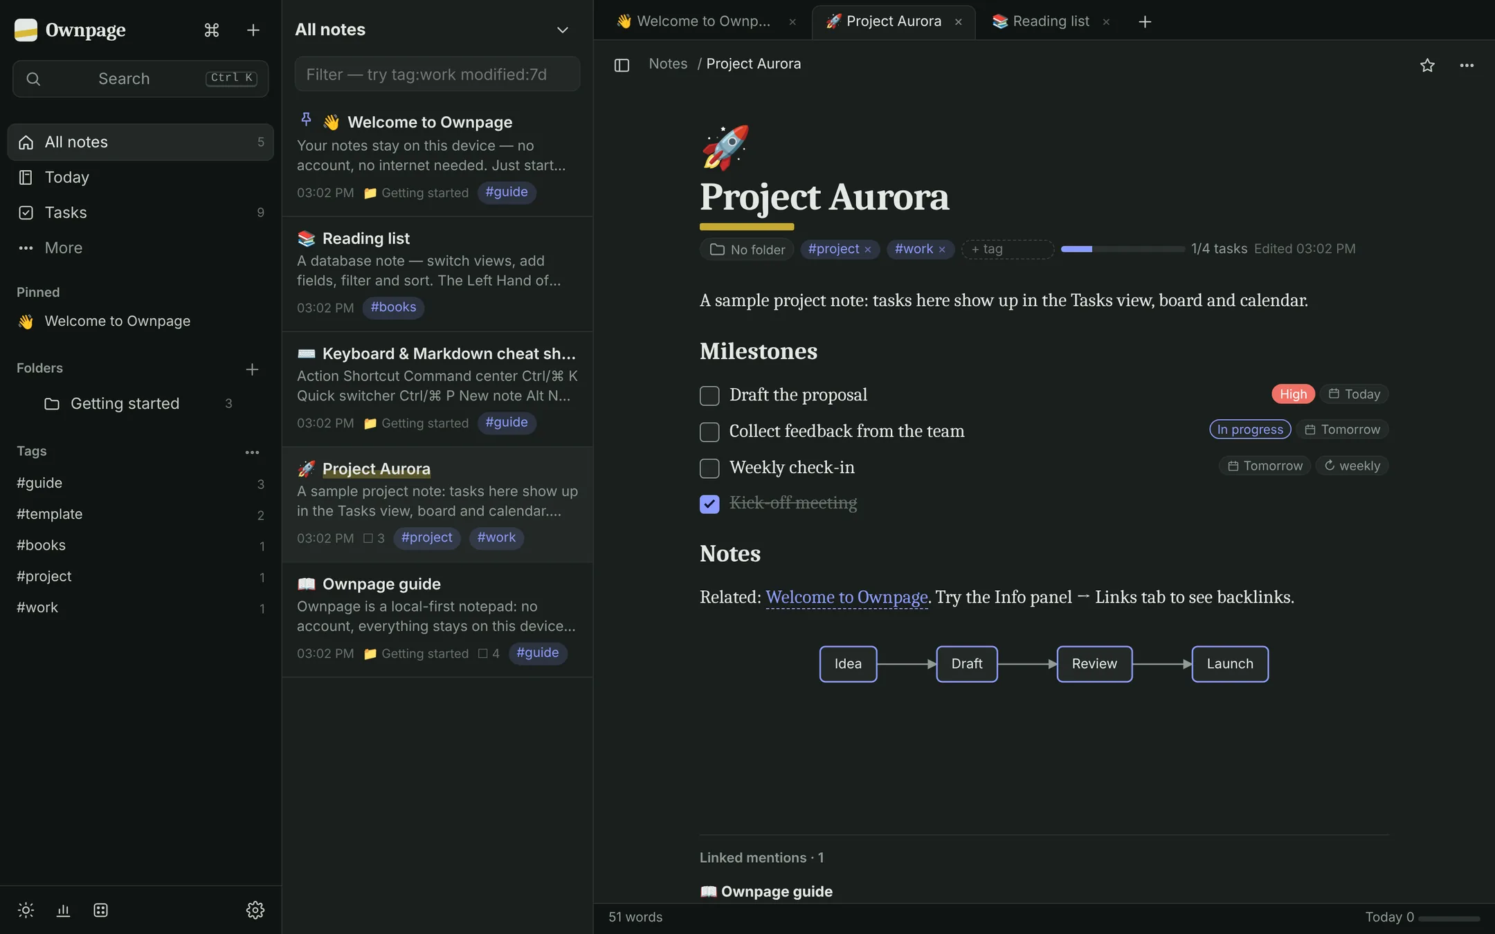Click the 51 words status entry

click(x=635, y=917)
